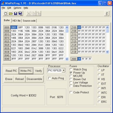This screenshot has height=113, width=113.
Task: Enable the Brown Out fuse checkbox
Action: [x=71, y=79]
